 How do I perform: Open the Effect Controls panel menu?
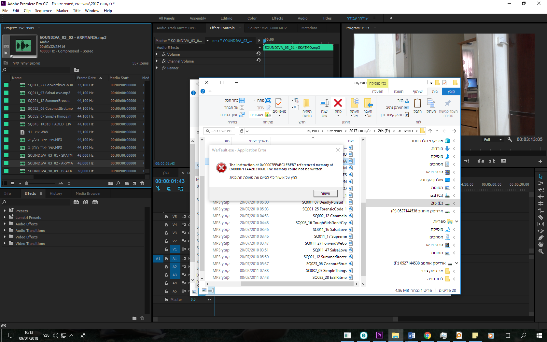[x=240, y=28]
